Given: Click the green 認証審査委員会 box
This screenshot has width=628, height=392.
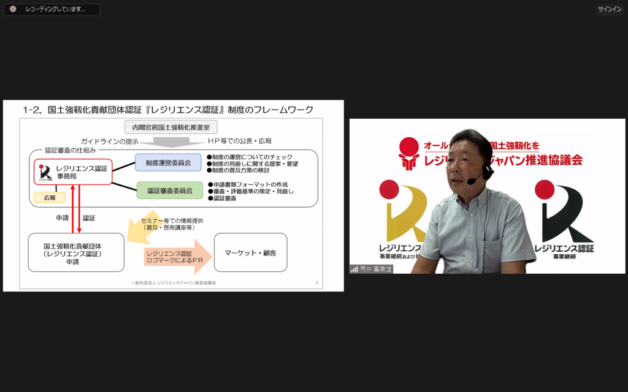Looking at the screenshot, I should coord(170,191).
